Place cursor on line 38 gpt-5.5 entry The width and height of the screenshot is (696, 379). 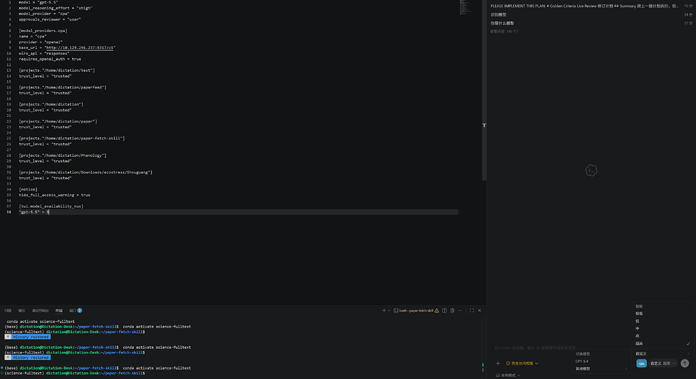pyautogui.click(x=34, y=213)
